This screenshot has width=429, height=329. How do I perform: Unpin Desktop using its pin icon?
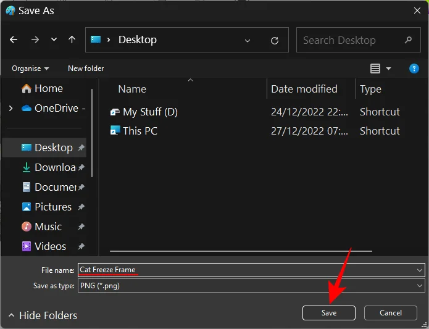tap(81, 148)
